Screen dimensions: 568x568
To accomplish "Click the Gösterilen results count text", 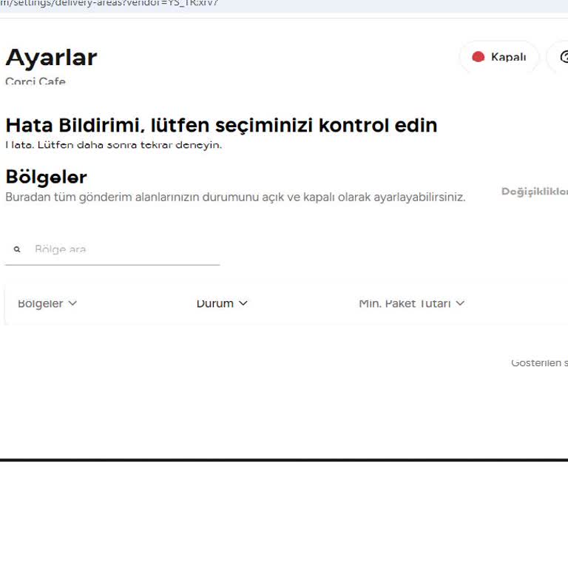I will (x=539, y=362).
